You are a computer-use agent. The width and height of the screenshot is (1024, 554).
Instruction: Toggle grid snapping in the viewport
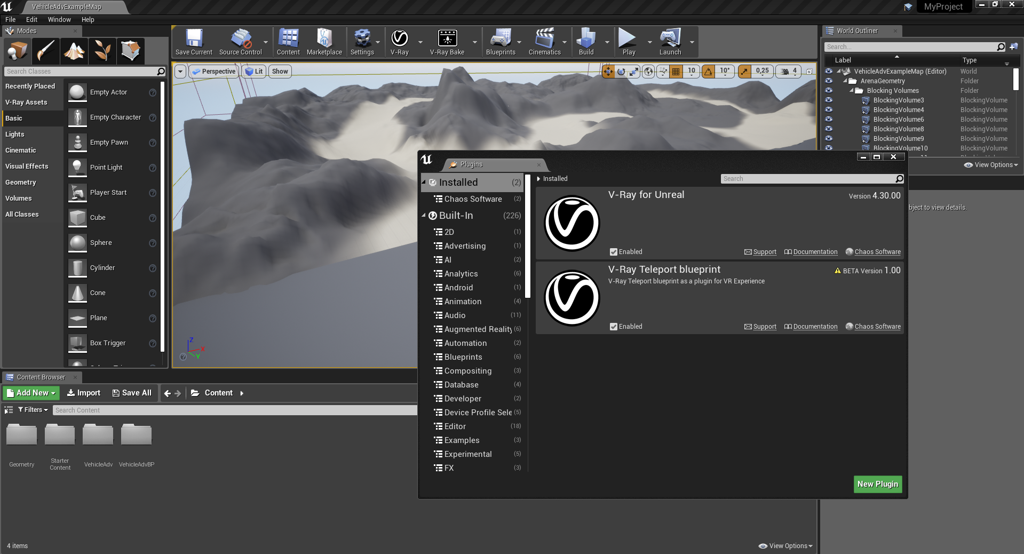(676, 72)
